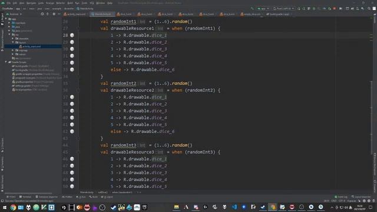Image resolution: width=377 pixels, height=212 pixels.
Task: Open the Android project view dropdown
Action: (14, 14)
